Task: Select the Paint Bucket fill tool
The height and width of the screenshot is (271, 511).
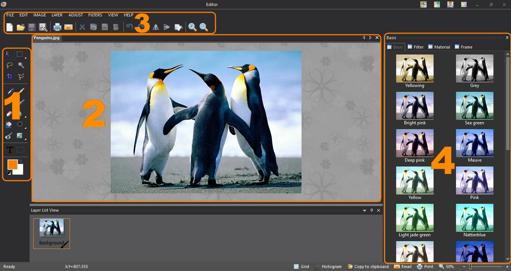Action: click(9, 125)
